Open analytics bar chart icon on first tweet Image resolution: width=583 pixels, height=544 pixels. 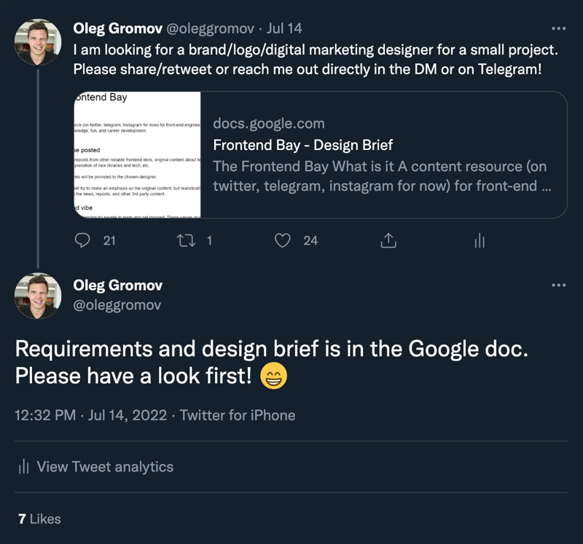pos(480,240)
